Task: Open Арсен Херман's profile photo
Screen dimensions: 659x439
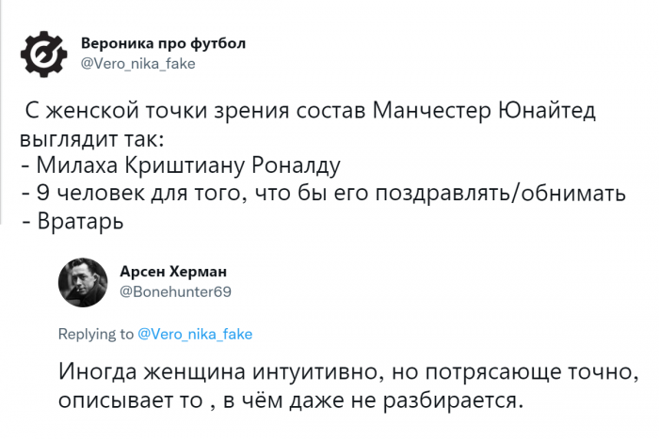Action: [83, 281]
